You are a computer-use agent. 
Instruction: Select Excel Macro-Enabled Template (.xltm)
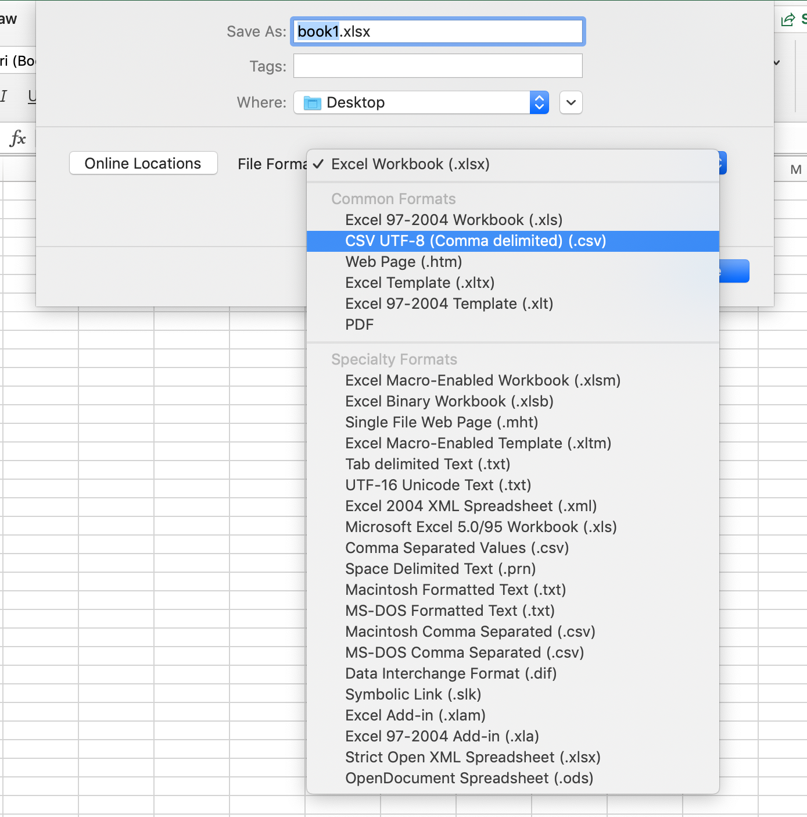[x=512, y=443]
